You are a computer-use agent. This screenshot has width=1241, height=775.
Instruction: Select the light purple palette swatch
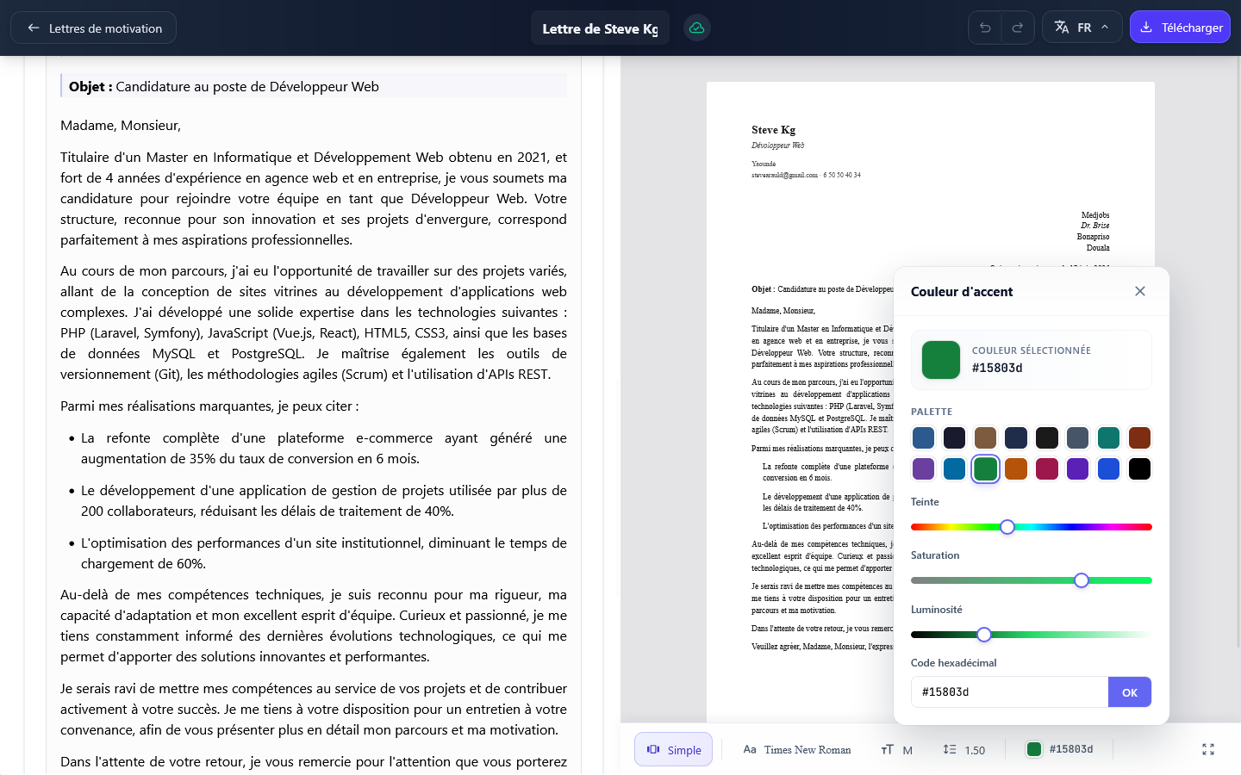point(923,468)
